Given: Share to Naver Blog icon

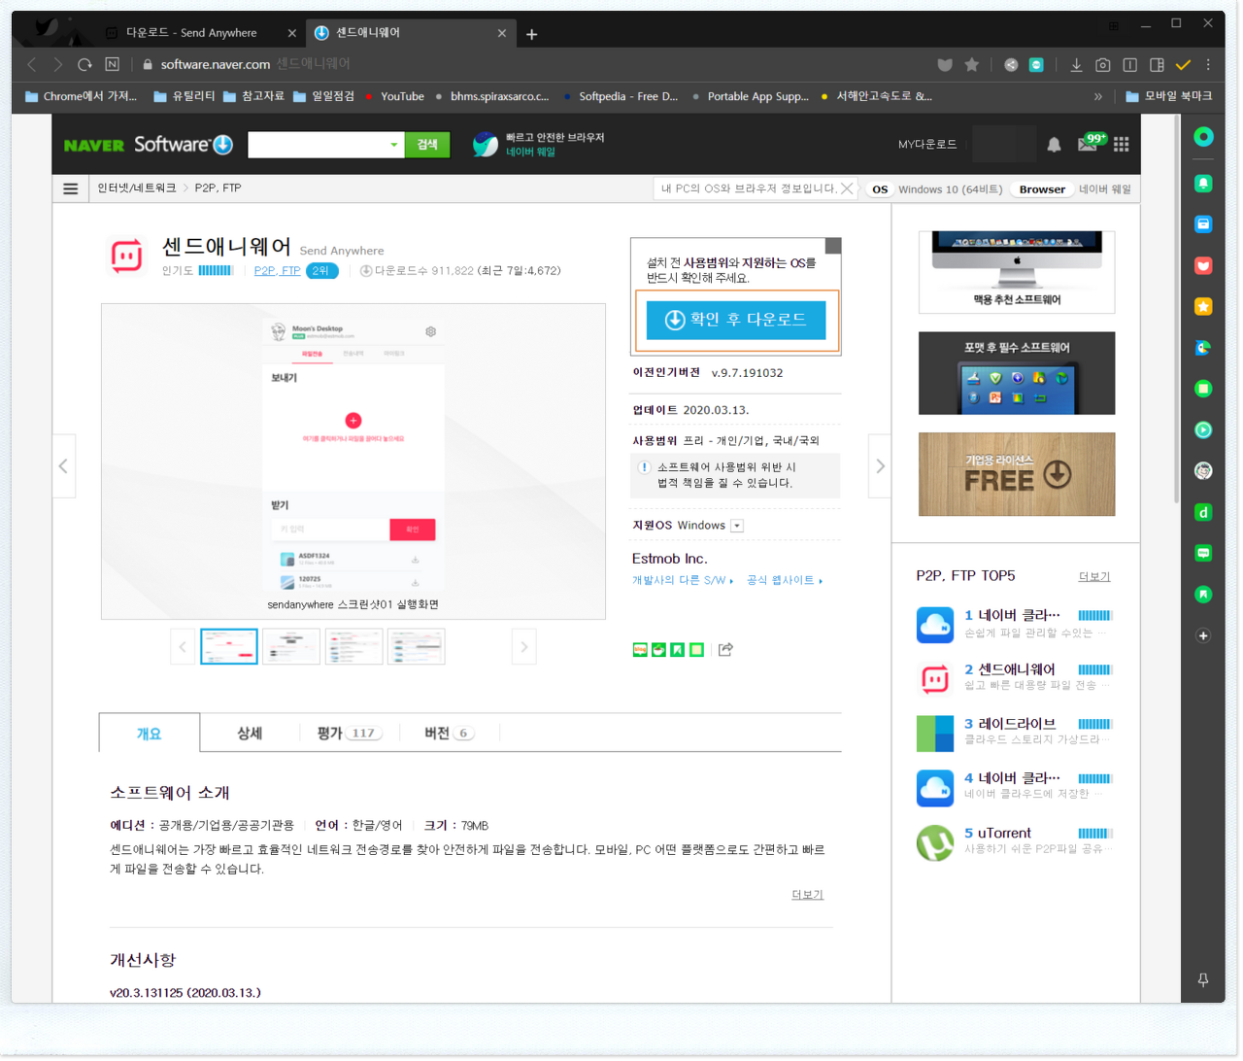Looking at the screenshot, I should pyautogui.click(x=640, y=649).
